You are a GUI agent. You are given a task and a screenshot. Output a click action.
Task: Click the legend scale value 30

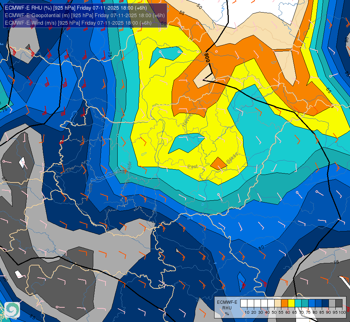[x=261, y=312]
